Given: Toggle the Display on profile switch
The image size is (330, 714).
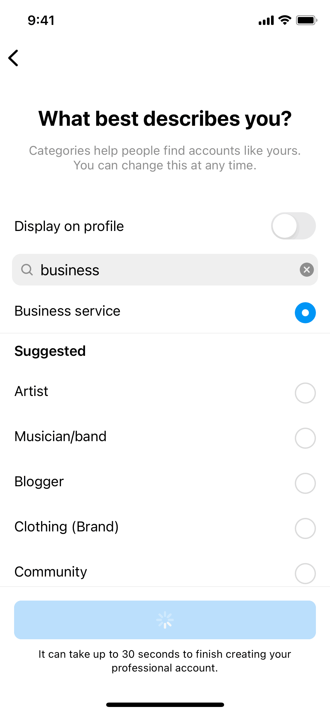Looking at the screenshot, I should (x=293, y=226).
